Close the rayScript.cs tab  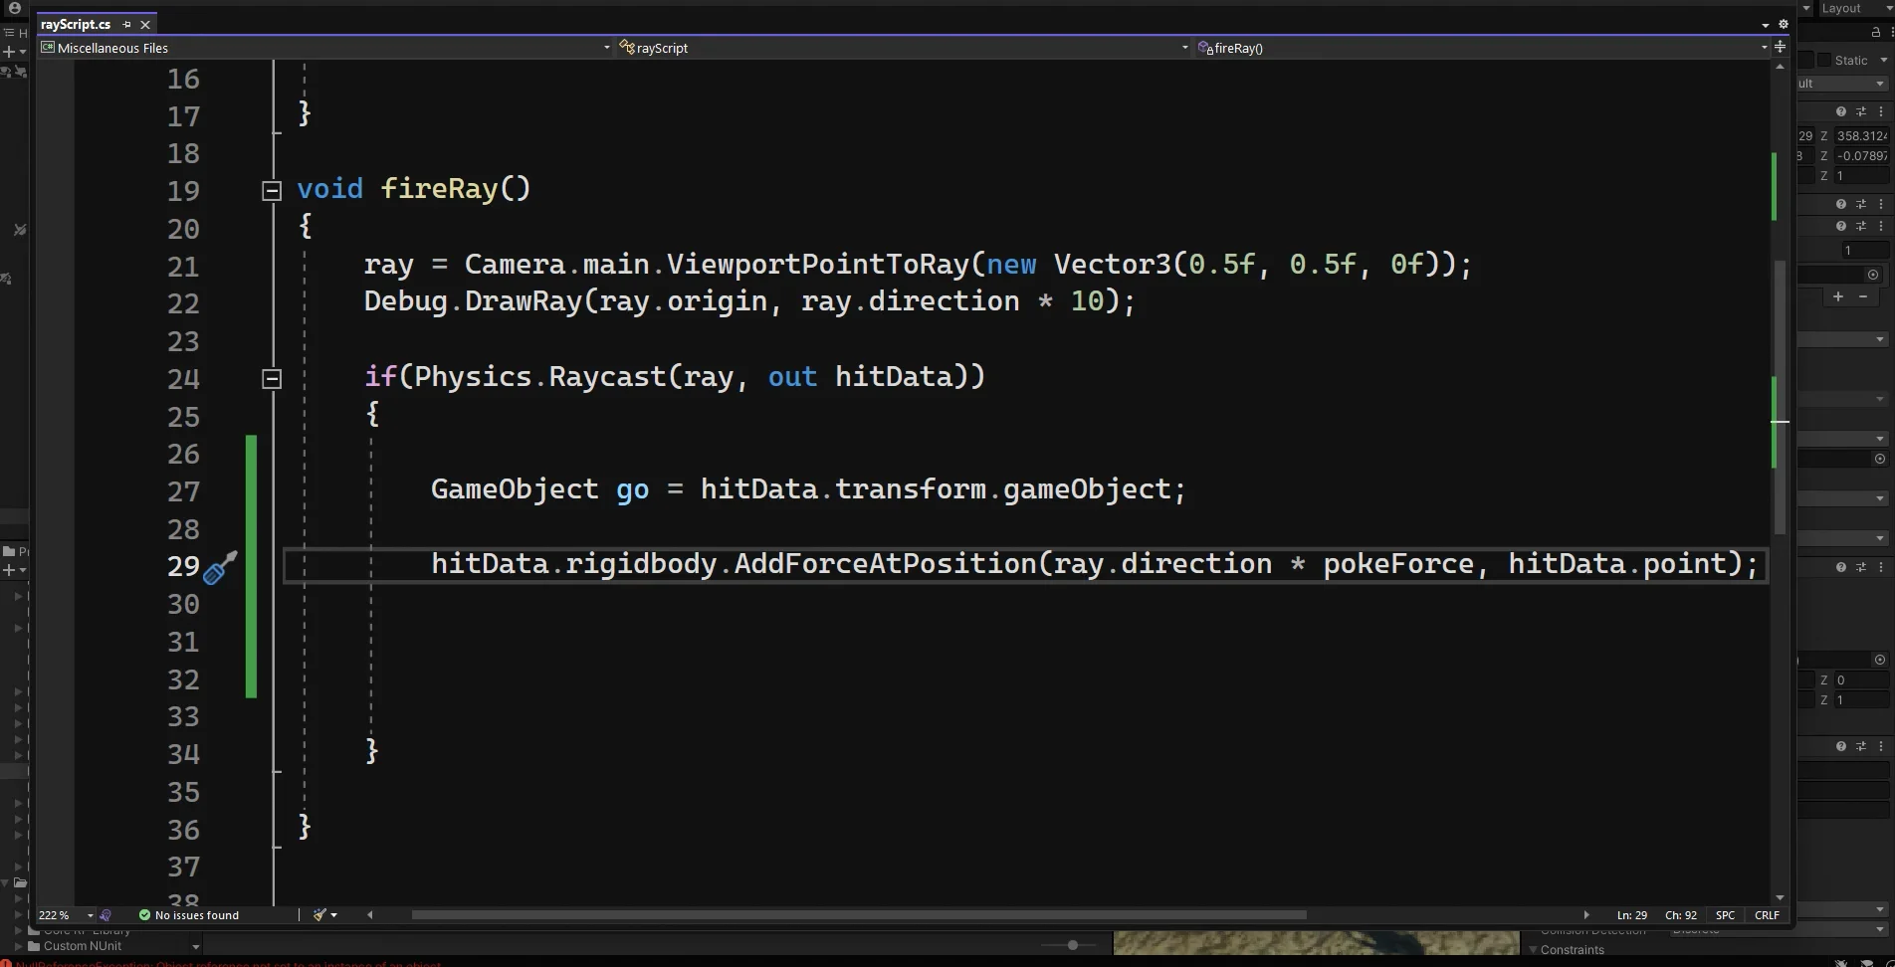(145, 24)
